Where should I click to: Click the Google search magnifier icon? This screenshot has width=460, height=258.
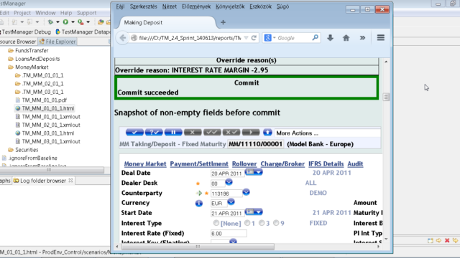(x=315, y=38)
